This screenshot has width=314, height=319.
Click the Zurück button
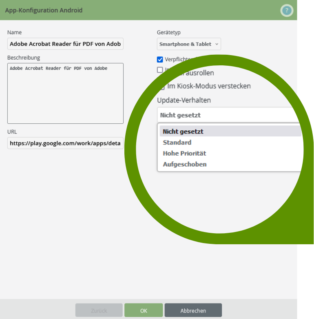tap(99, 310)
